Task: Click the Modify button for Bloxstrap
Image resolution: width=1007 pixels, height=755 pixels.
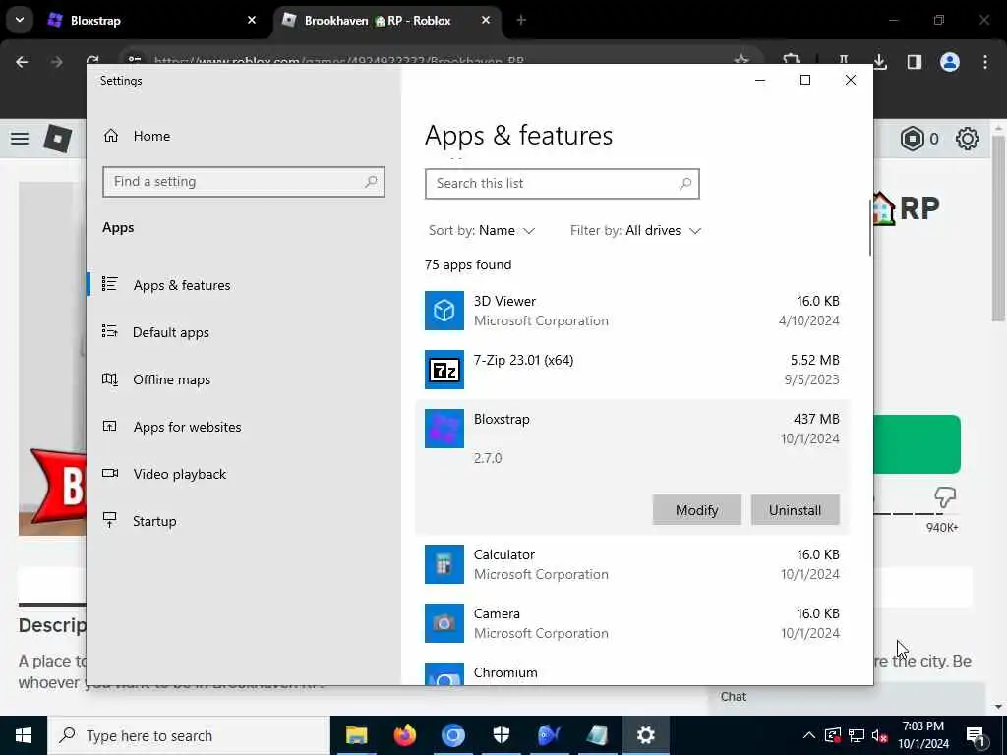Action: [697, 510]
